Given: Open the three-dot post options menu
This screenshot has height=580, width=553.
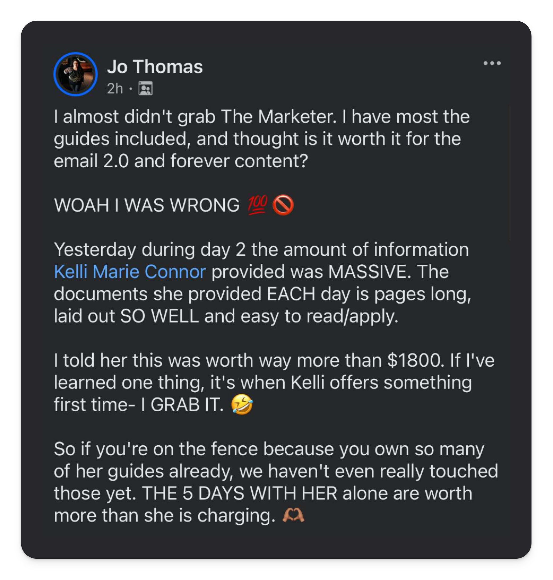Looking at the screenshot, I should (492, 63).
